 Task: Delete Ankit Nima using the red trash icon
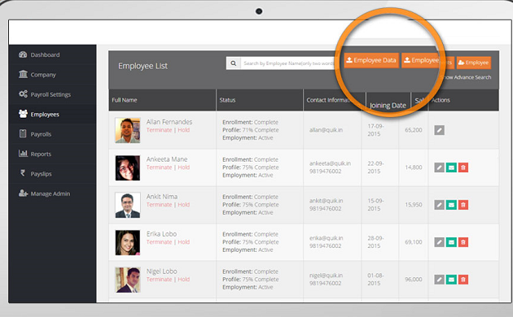[463, 205]
